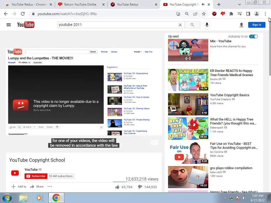Click the video player area
Image resolution: width=271 pixels, height=203 pixels.
click(x=84, y=92)
